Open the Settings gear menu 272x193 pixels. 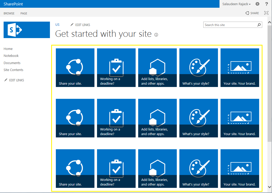(x=257, y=4)
